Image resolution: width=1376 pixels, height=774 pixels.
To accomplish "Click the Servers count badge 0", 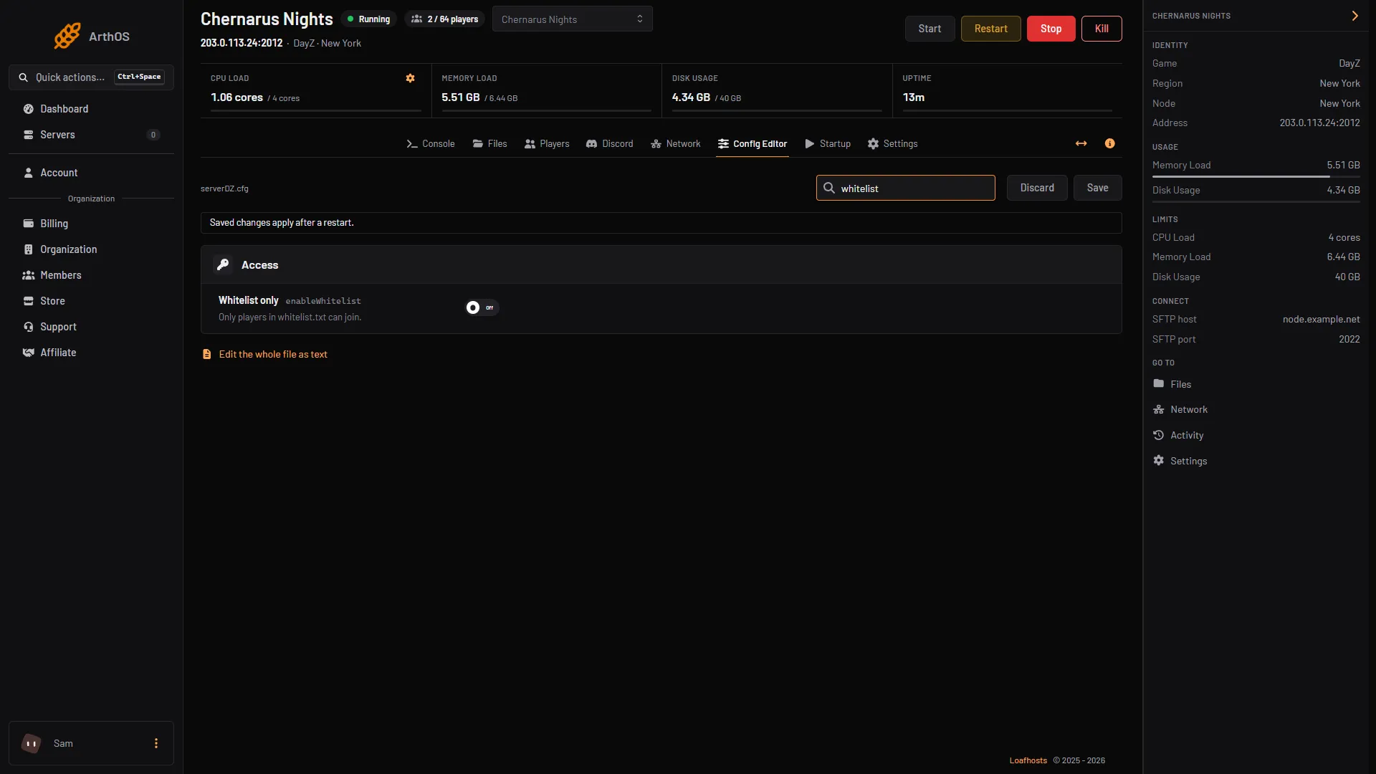I will [153, 135].
